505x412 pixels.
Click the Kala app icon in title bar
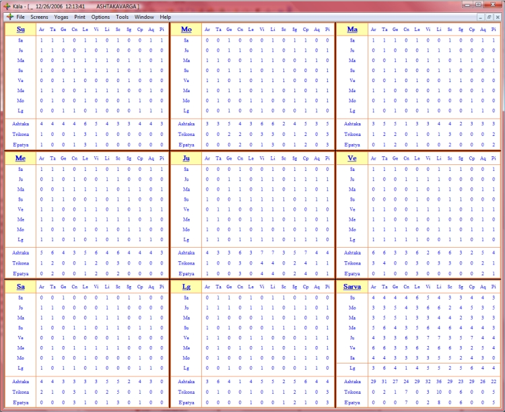coord(7,7)
